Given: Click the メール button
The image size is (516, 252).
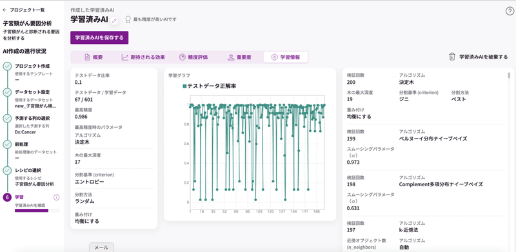Looking at the screenshot, I should click(102, 247).
